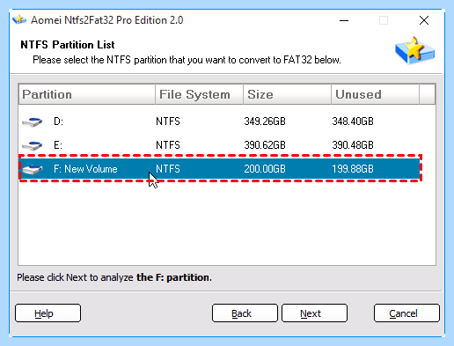Image resolution: width=454 pixels, height=346 pixels.
Task: Select the F: New Volume label
Action: (x=85, y=169)
